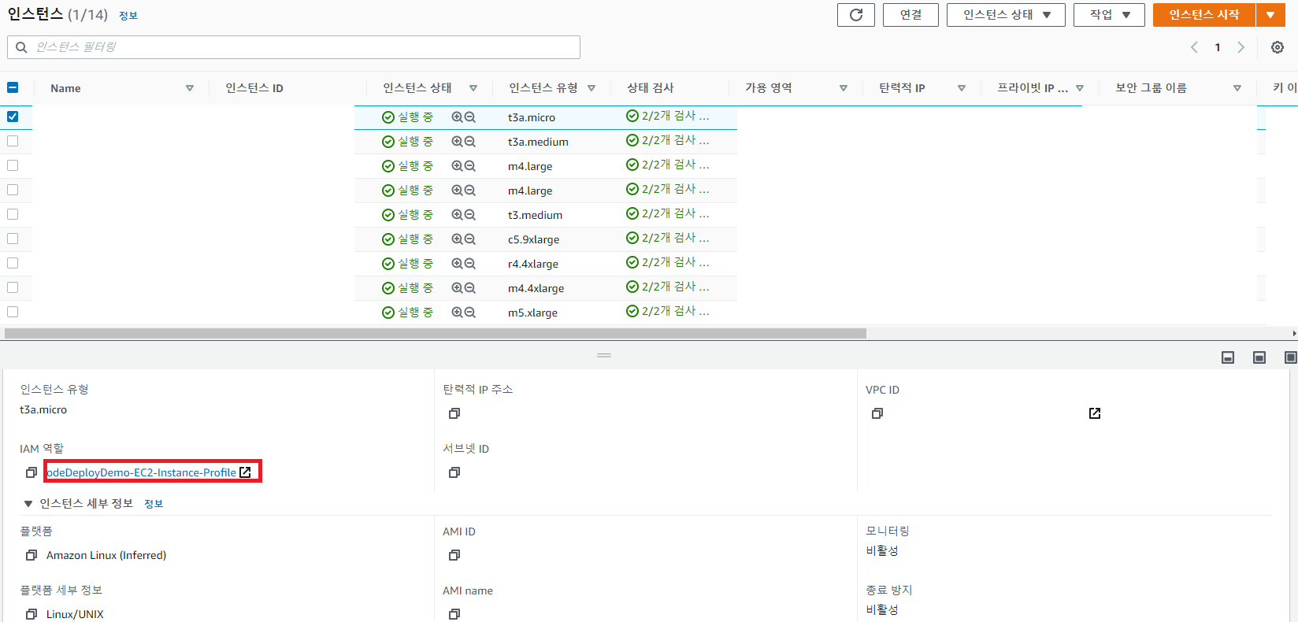
Task: Click zoom-in icon in t3a.medium row
Action: (x=457, y=142)
